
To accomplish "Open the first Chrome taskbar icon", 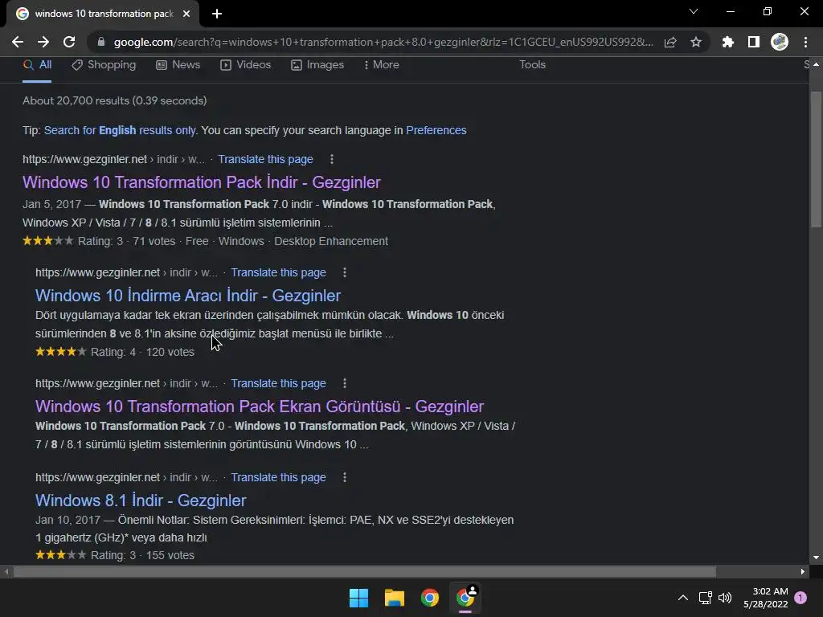I will tap(430, 598).
